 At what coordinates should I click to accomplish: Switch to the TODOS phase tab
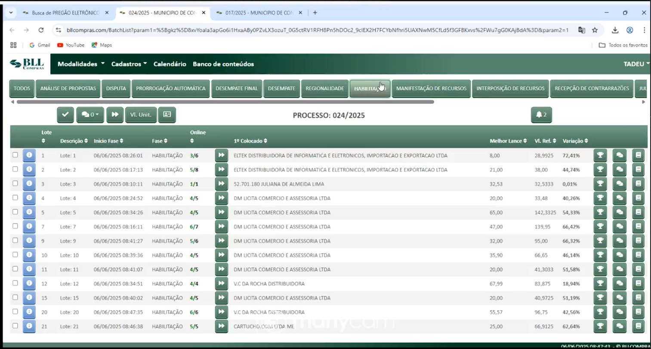coord(22,89)
